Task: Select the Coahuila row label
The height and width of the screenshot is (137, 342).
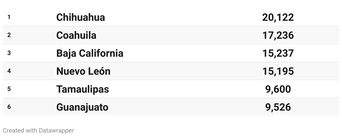Action: 76,35
